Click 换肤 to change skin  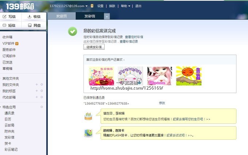(x=112, y=6)
